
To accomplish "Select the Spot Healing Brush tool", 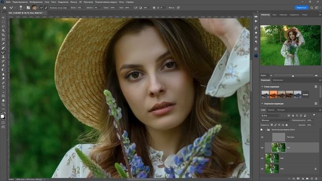I will (x=3, y=48).
